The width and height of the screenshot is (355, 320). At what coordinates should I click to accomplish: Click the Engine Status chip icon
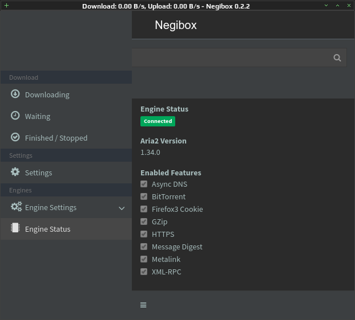pos(15,228)
